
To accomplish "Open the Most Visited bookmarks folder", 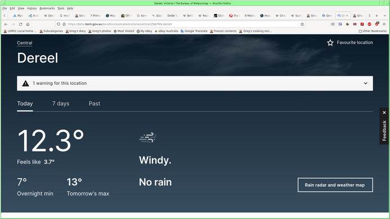I will [124, 31].
